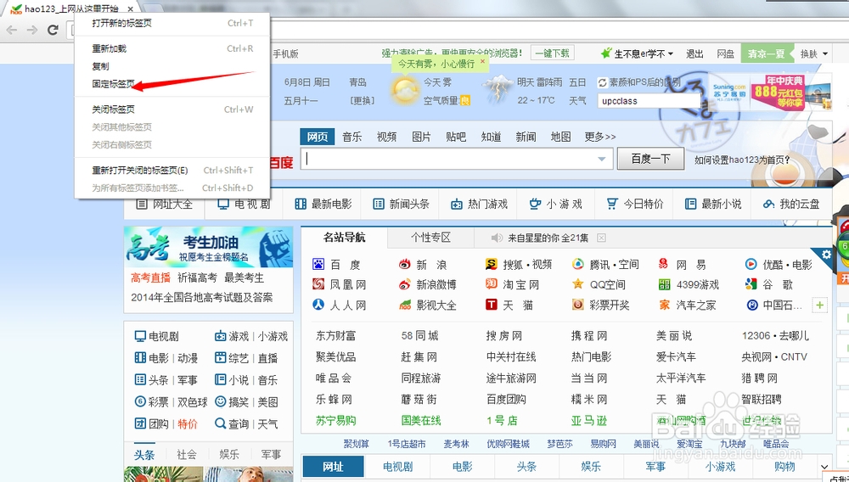The width and height of the screenshot is (849, 482).
Task: Open the 12306·去哪儿 link
Action: [775, 335]
